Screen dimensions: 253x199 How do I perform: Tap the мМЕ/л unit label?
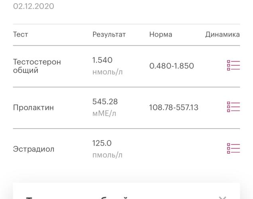click(104, 113)
